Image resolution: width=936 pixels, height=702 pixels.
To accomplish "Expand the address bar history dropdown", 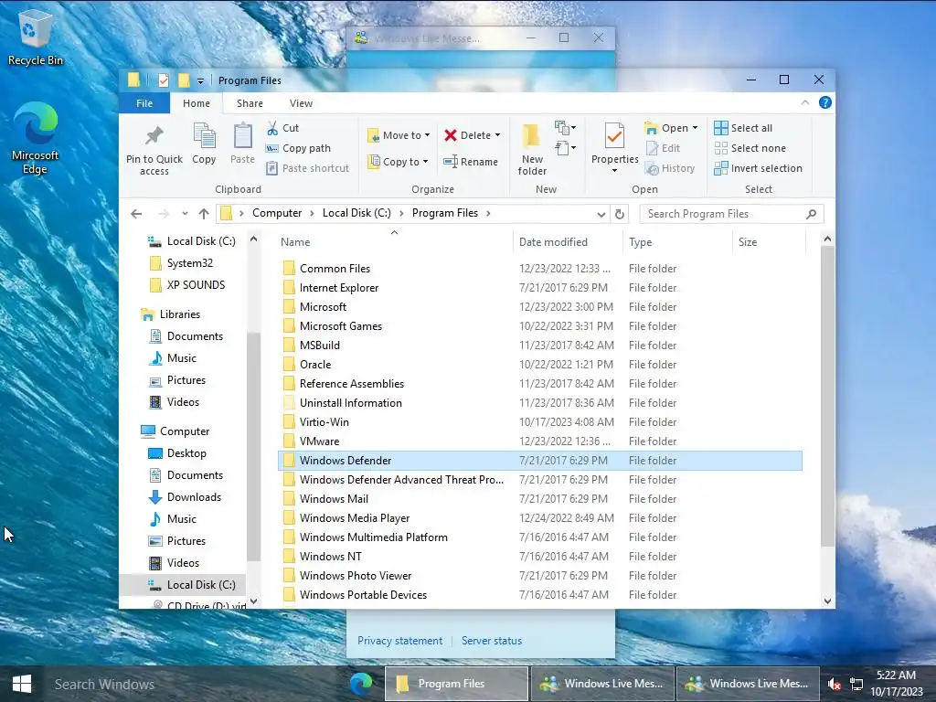I will point(601,214).
